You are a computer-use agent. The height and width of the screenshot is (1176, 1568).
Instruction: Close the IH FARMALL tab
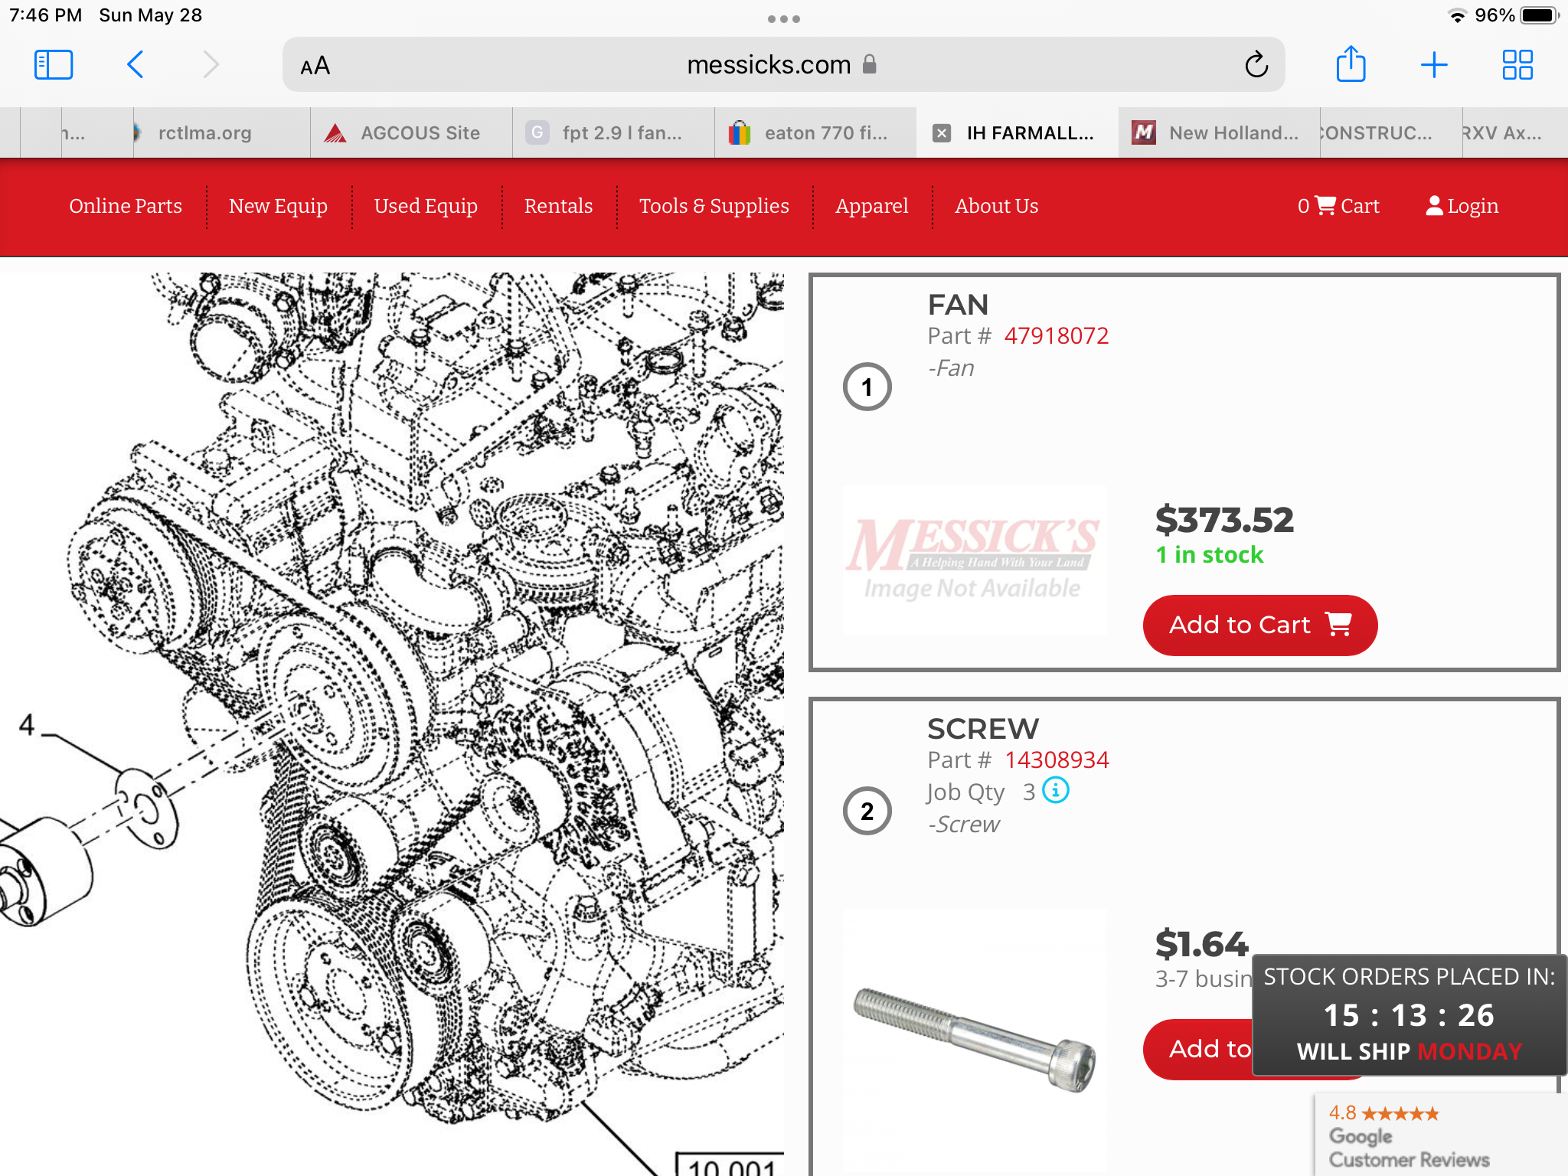942,133
